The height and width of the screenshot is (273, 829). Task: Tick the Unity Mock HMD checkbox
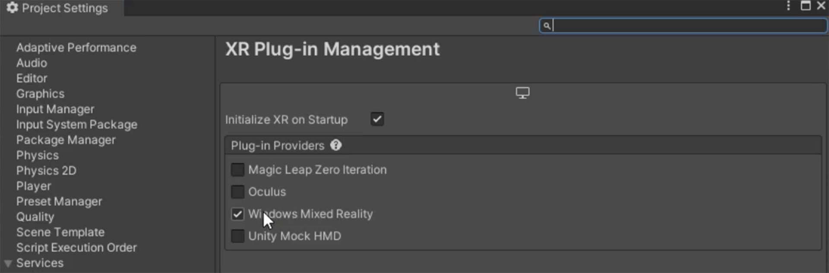click(x=237, y=236)
